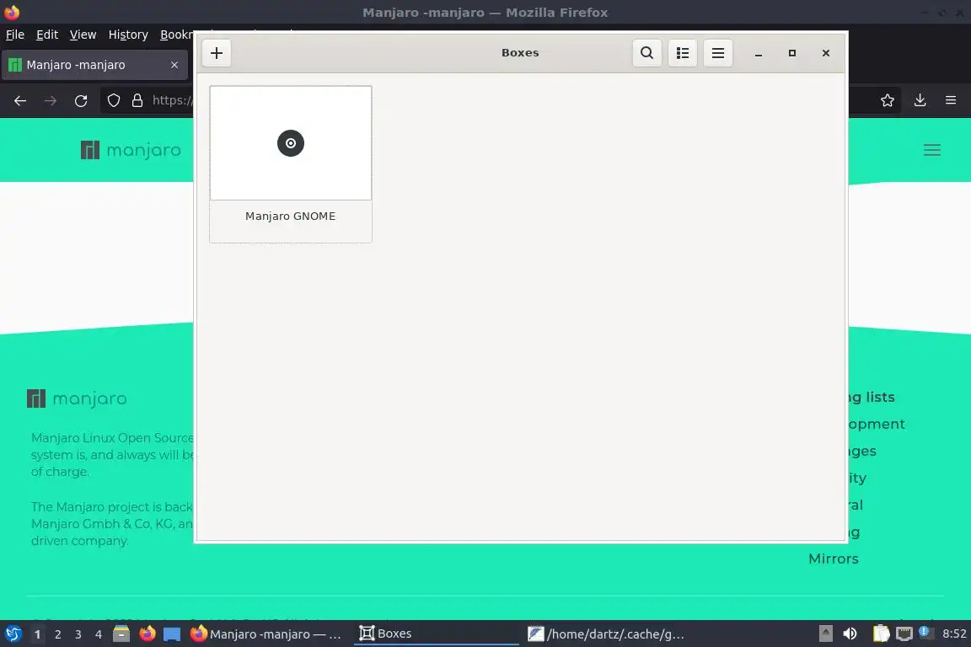Switch to Boxes taskbar entry
Screen dimensions: 971x647
pyautogui.click(x=436, y=634)
